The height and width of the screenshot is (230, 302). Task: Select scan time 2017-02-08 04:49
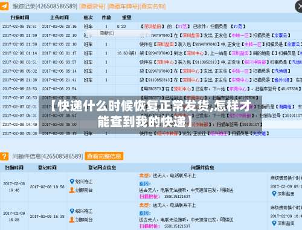(20, 124)
